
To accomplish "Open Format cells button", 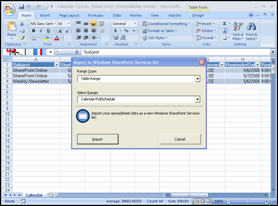I will 206,38.
